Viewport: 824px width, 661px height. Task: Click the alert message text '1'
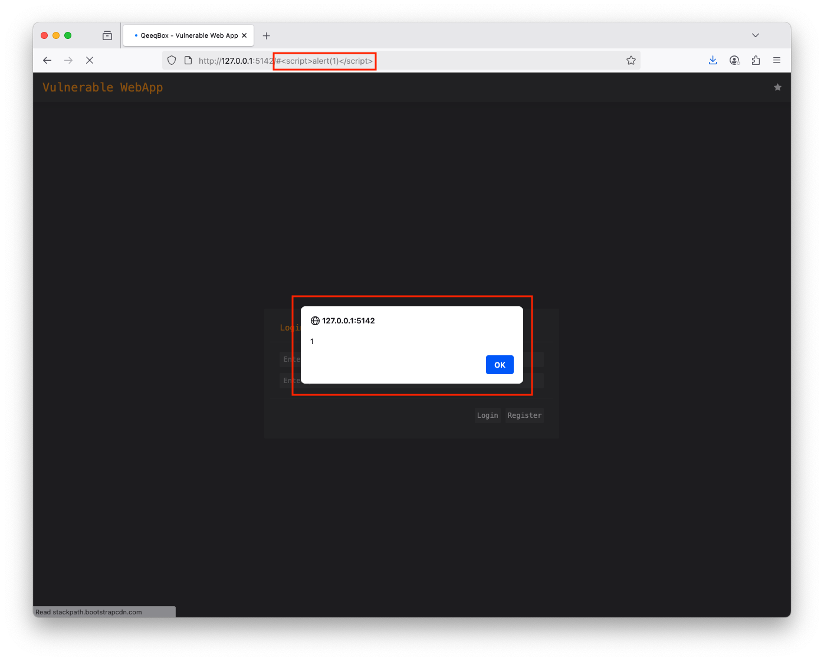point(312,341)
